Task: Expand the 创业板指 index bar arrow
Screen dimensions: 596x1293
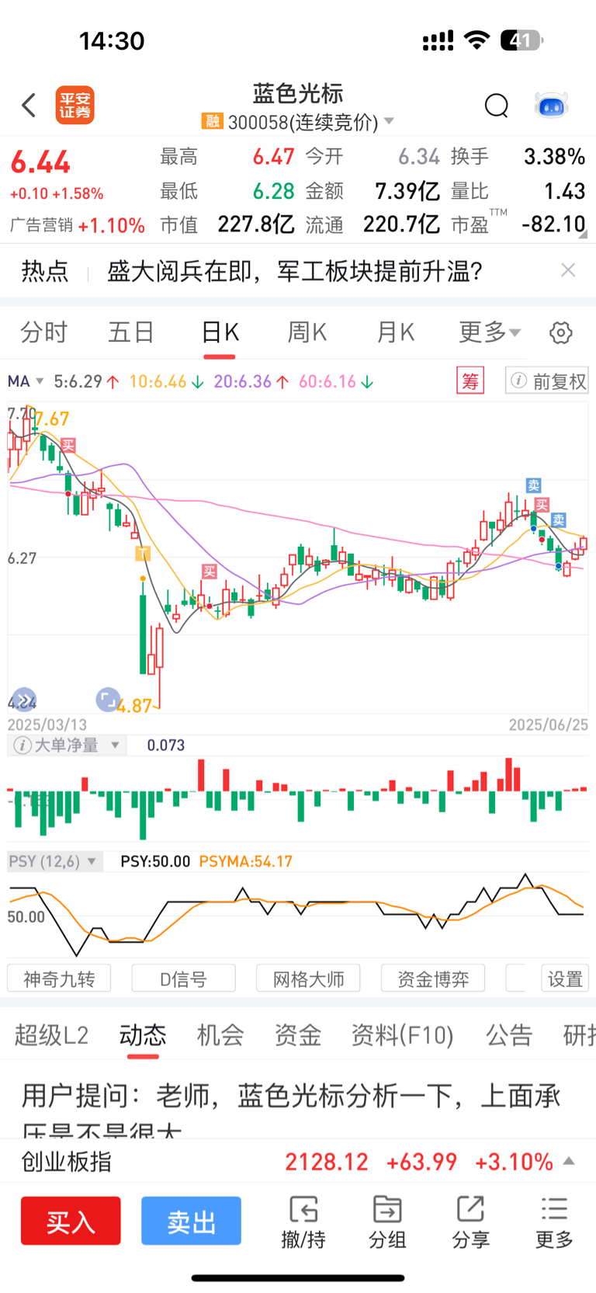Action: pyautogui.click(x=568, y=1162)
